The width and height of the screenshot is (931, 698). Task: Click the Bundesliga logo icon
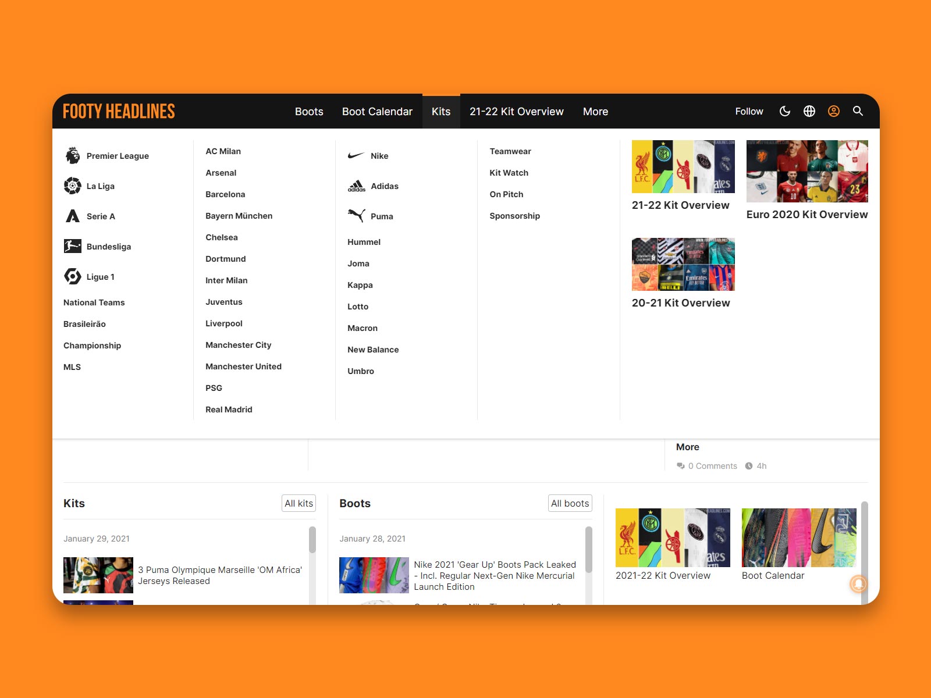73,246
